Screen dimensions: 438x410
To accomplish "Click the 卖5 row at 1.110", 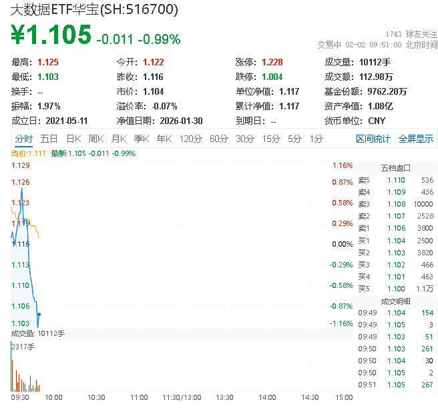I will point(395,180).
